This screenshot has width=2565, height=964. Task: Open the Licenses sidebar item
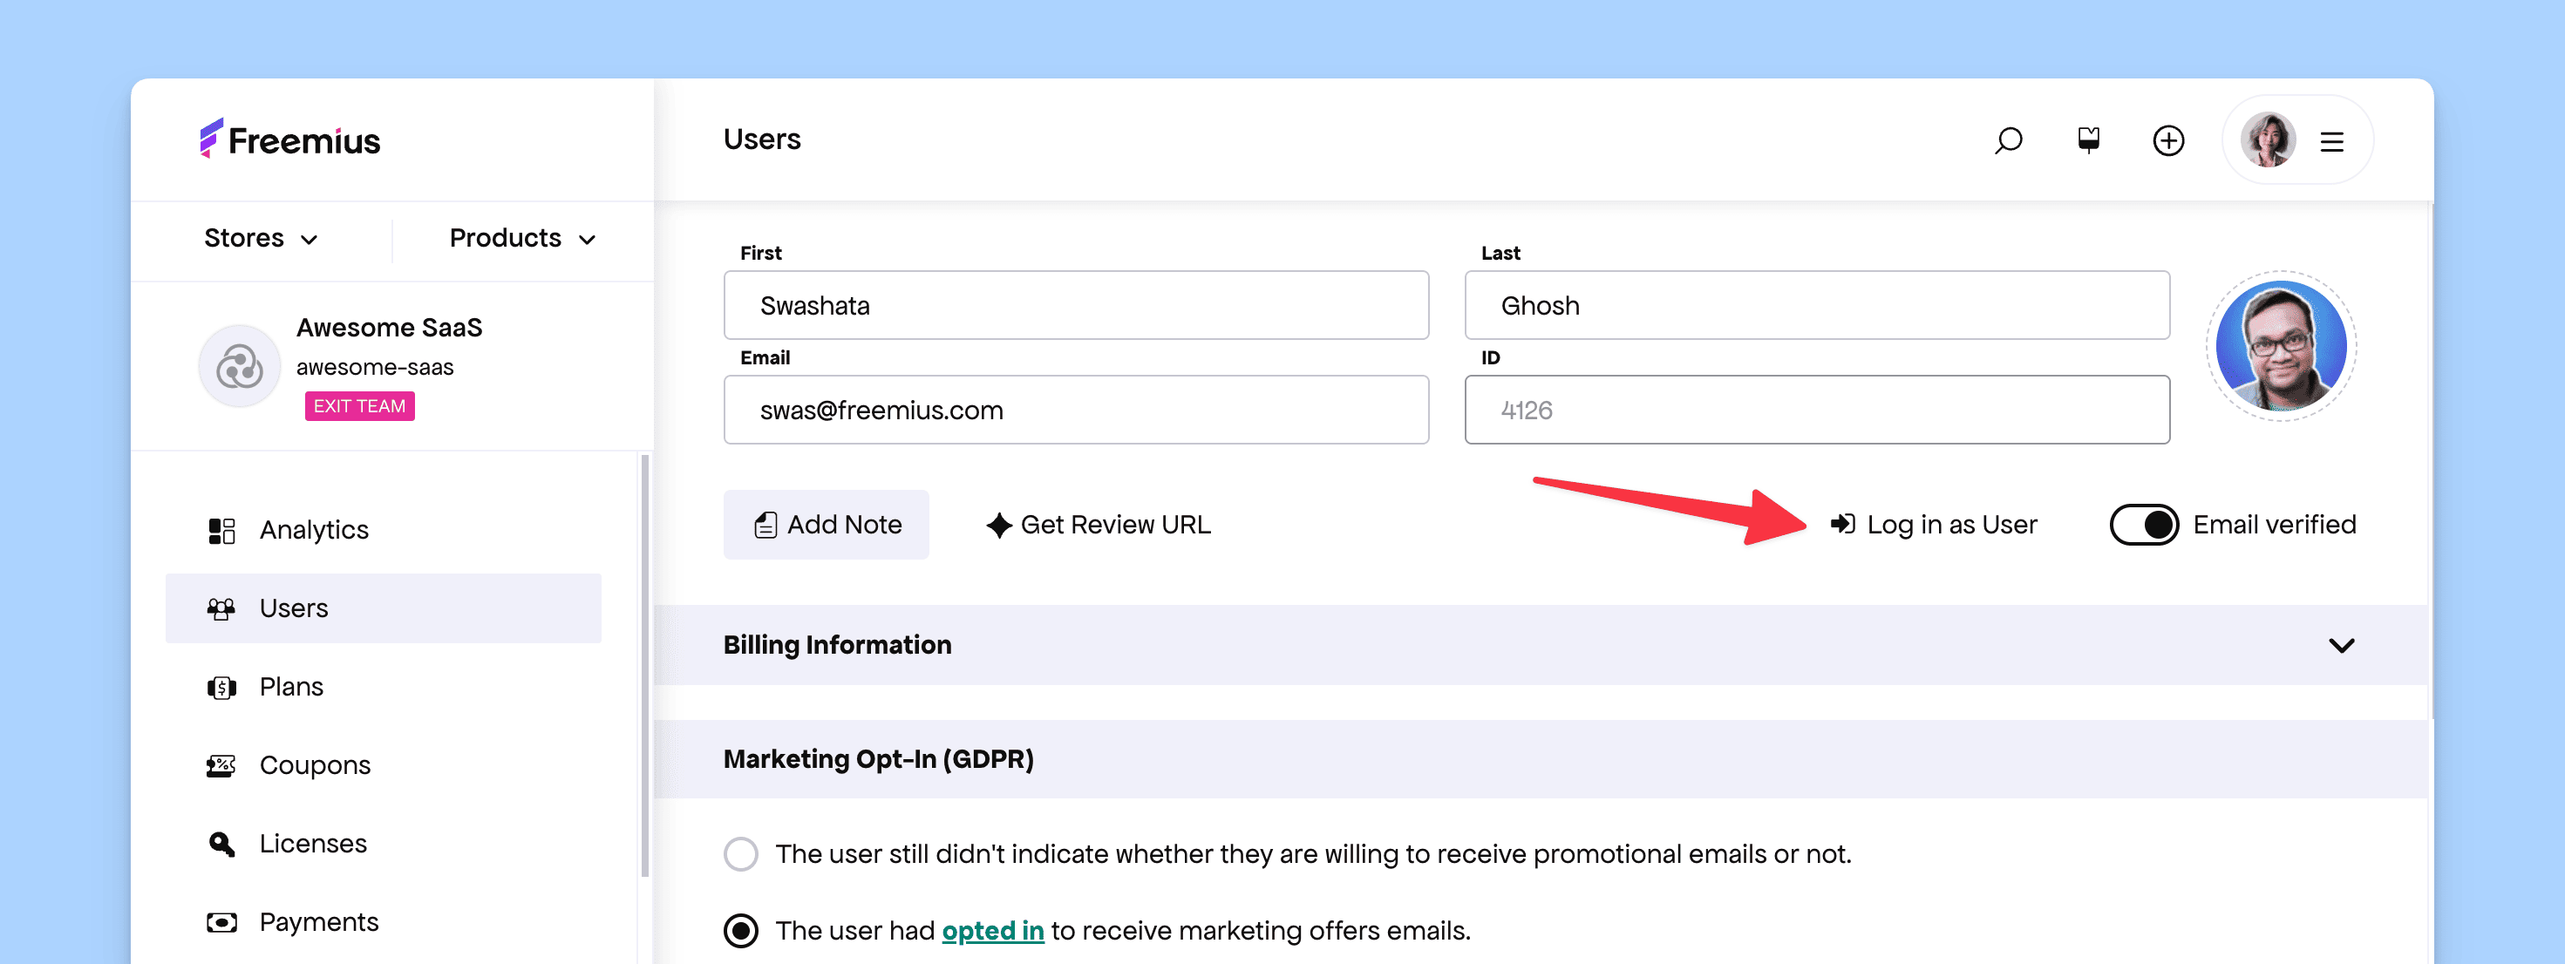click(x=384, y=844)
